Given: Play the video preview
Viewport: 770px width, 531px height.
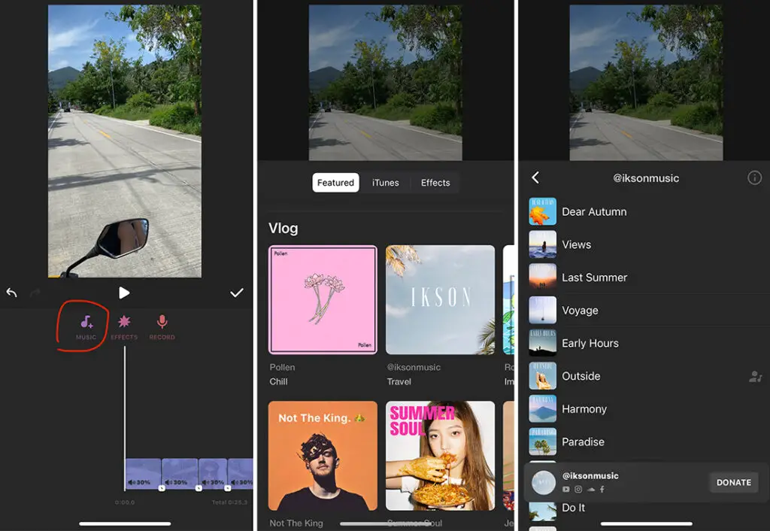Looking at the screenshot, I should 124,293.
